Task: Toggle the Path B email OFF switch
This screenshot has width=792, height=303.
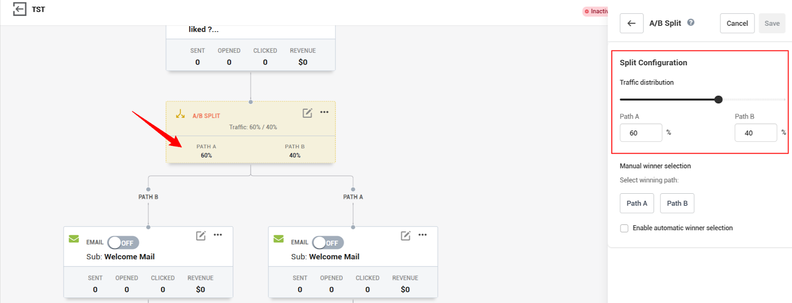Action: 123,243
